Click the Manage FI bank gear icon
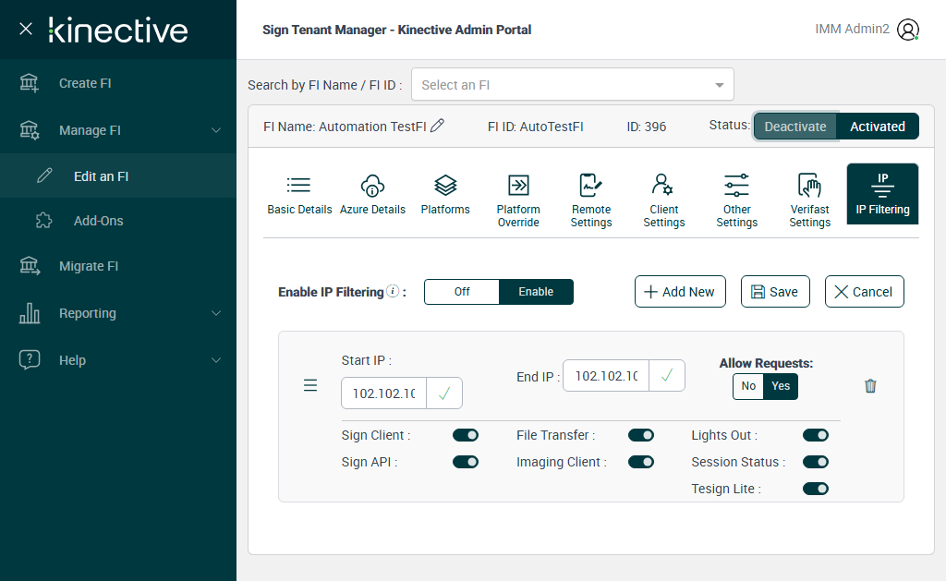This screenshot has width=946, height=581. (x=29, y=130)
